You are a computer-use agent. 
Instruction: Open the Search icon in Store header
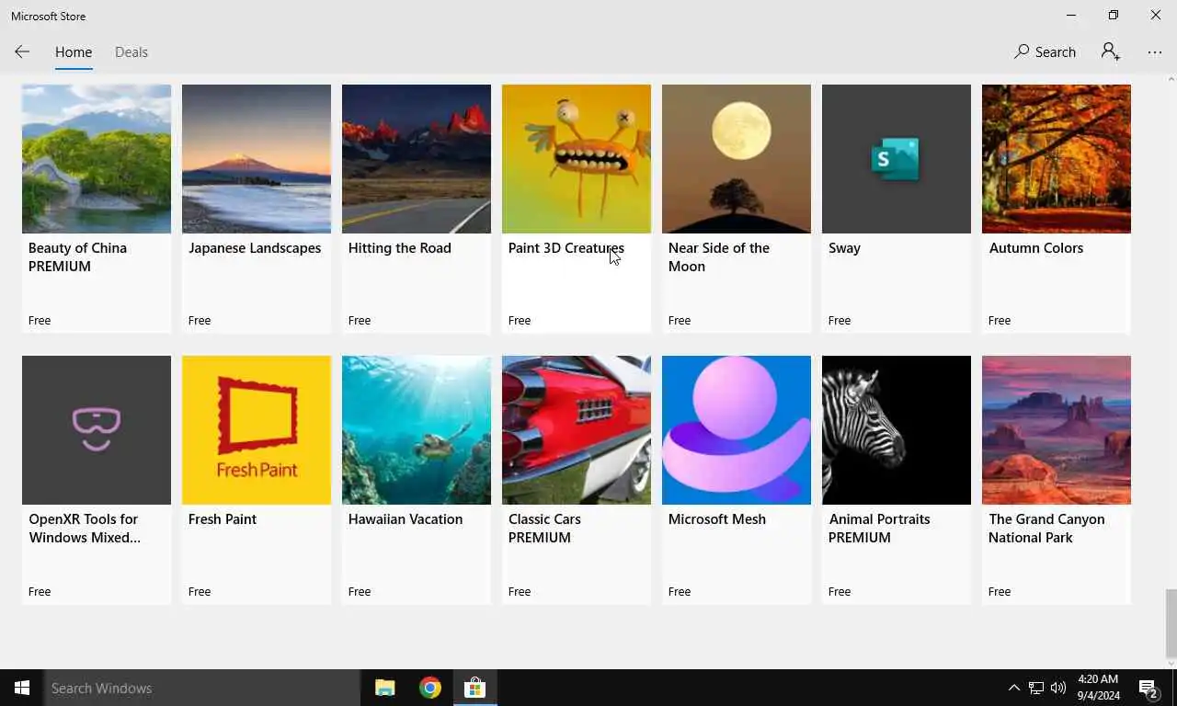(x=1045, y=52)
